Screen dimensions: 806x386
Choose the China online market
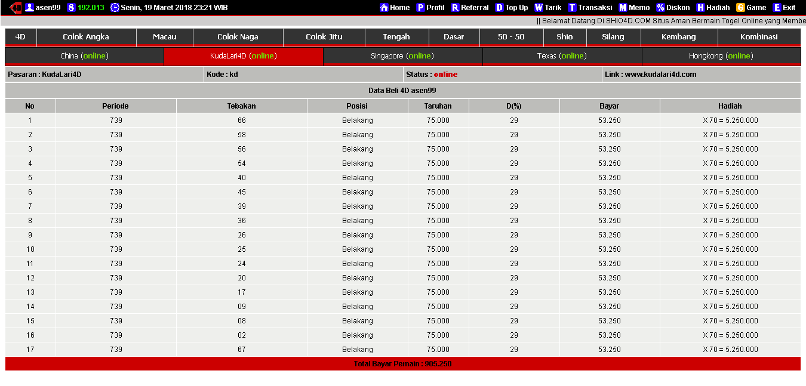84,56
